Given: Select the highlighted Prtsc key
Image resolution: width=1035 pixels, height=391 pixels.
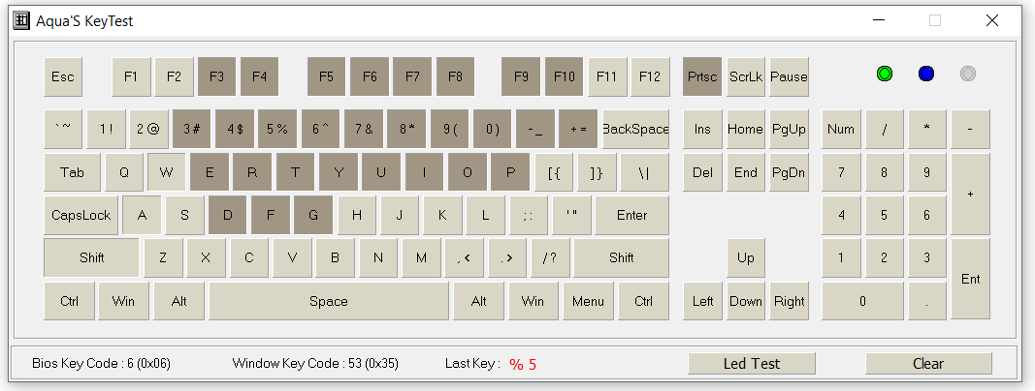Looking at the screenshot, I should (702, 76).
